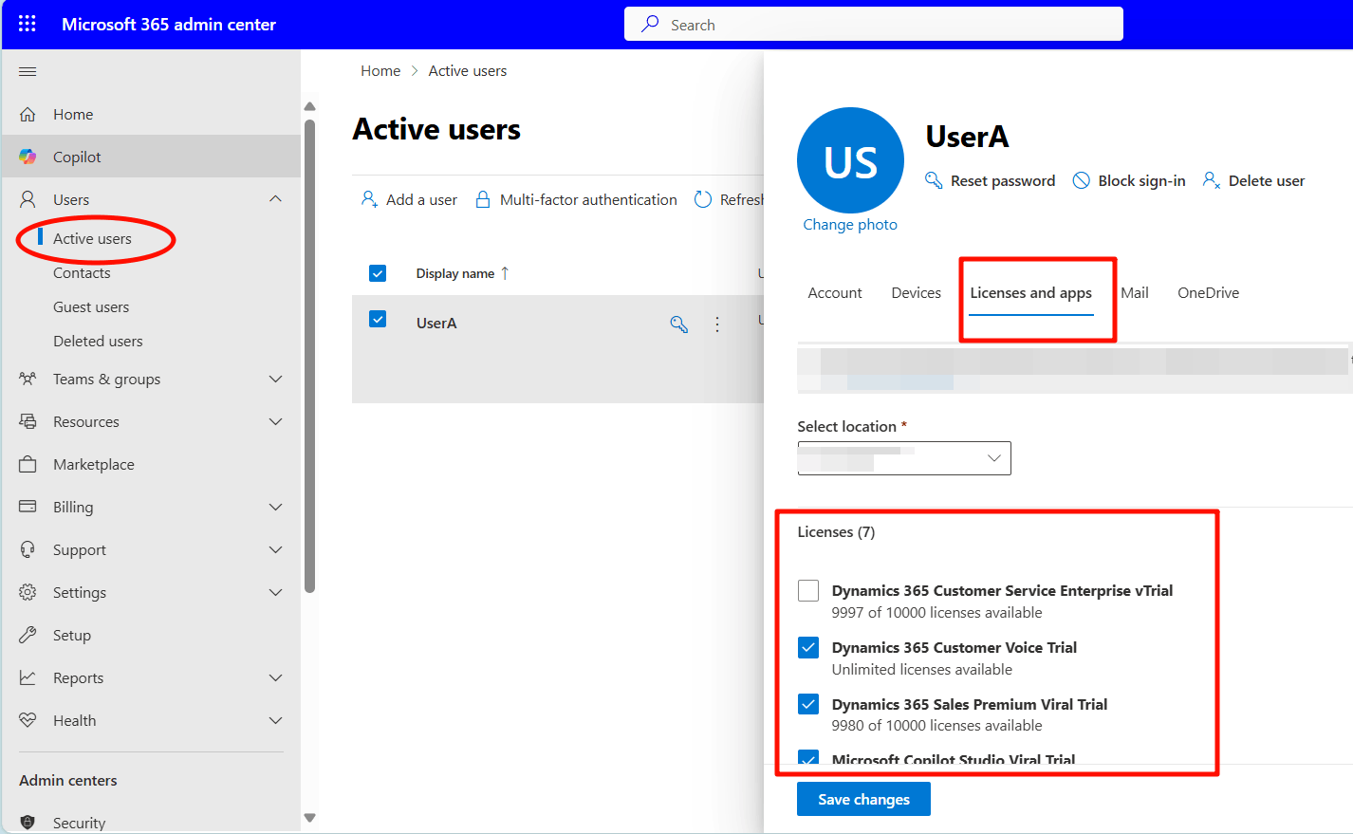Open Copilot from the sidebar icon
This screenshot has width=1353, height=834.
coord(28,157)
